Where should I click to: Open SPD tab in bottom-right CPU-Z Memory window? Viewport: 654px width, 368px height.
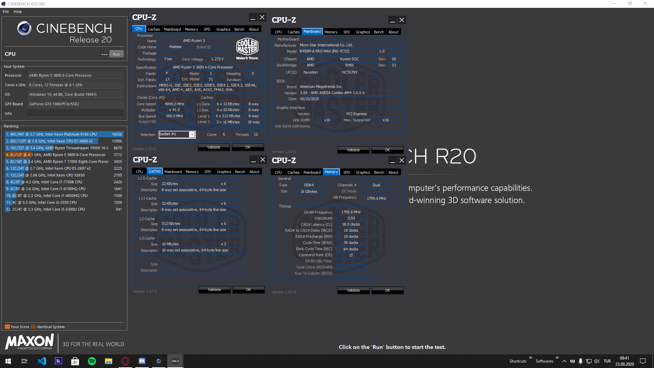tap(346, 172)
